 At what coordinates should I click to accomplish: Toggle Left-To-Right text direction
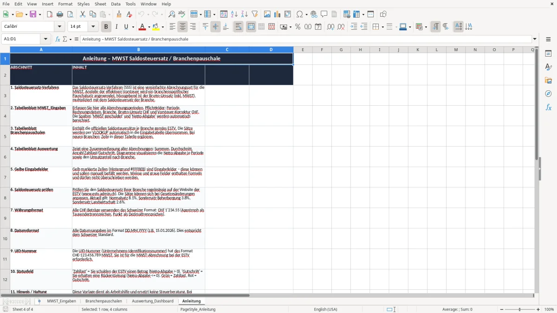pyautogui.click(x=435, y=27)
